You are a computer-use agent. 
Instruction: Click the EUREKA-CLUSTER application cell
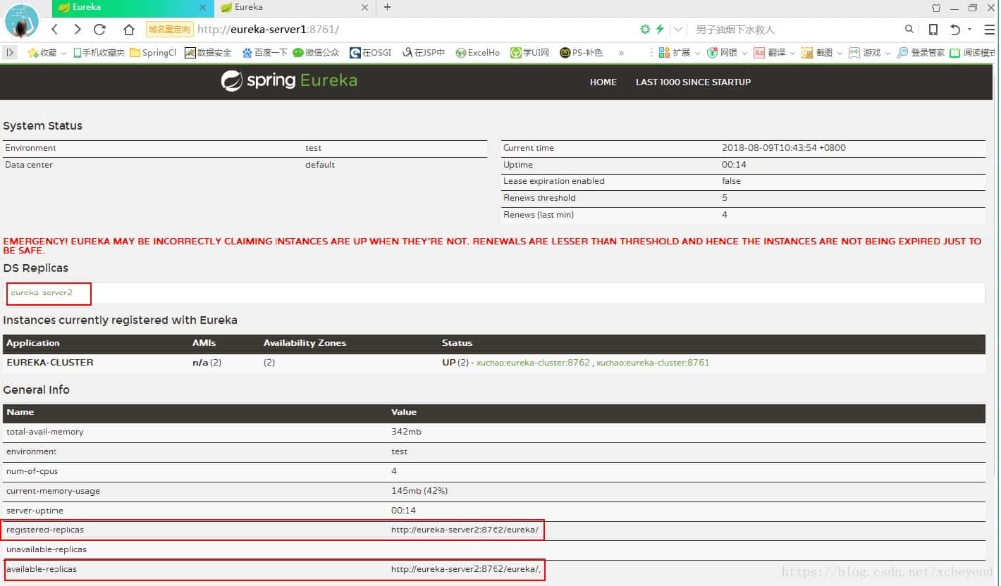coord(50,363)
